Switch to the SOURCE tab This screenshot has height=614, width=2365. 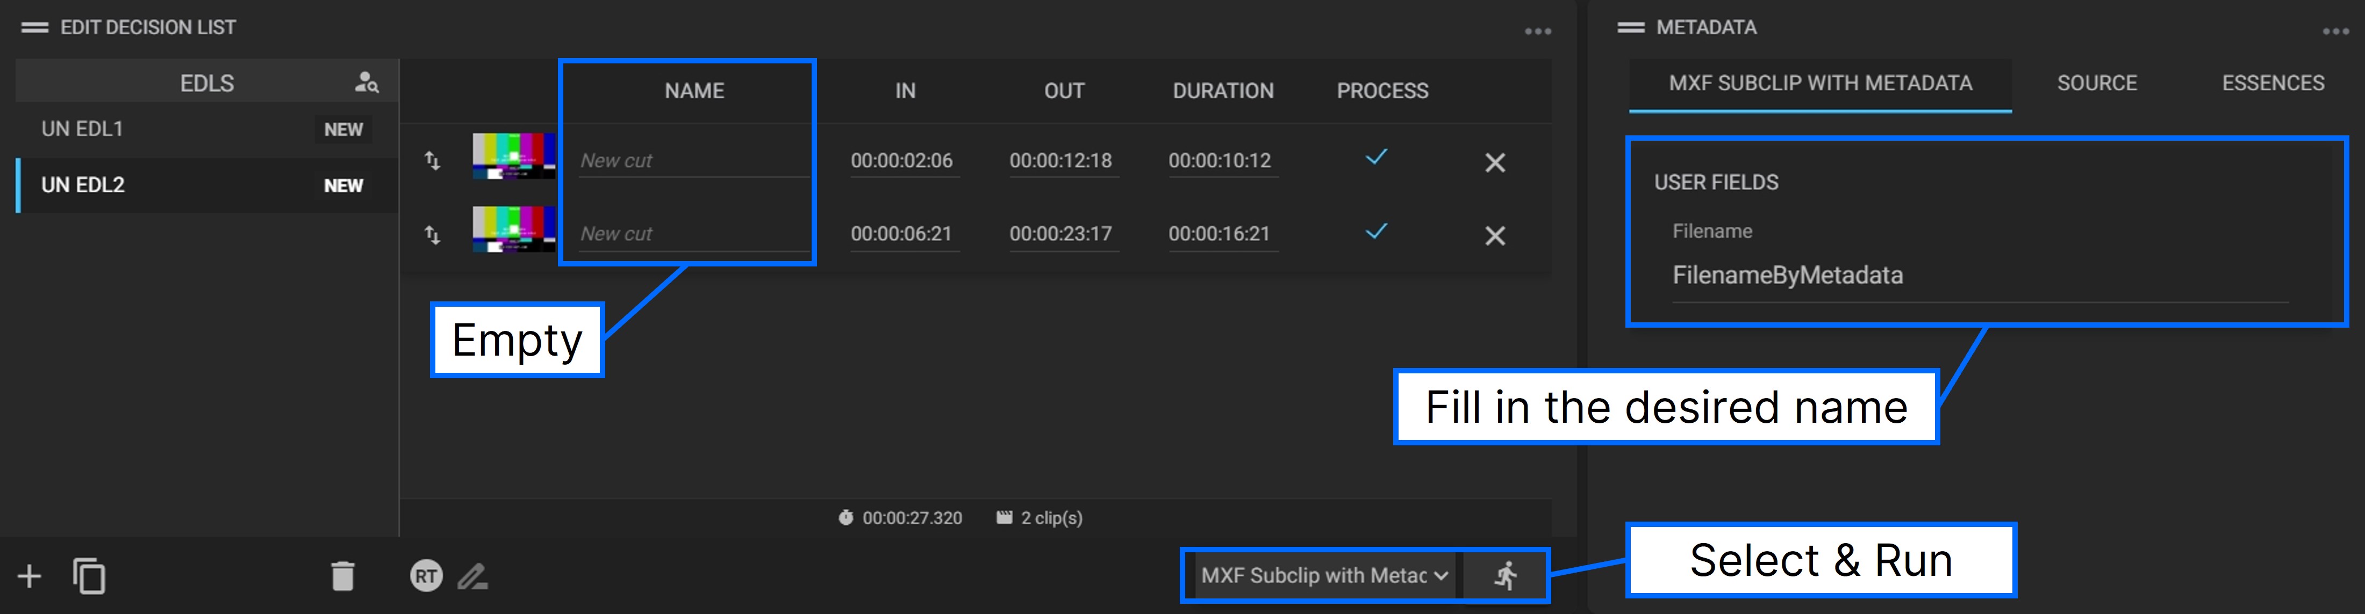(x=2096, y=83)
